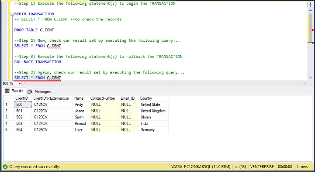This screenshot has width=315, height=172.
Task: Select the cell C124CV
Action: [x=52, y=124]
